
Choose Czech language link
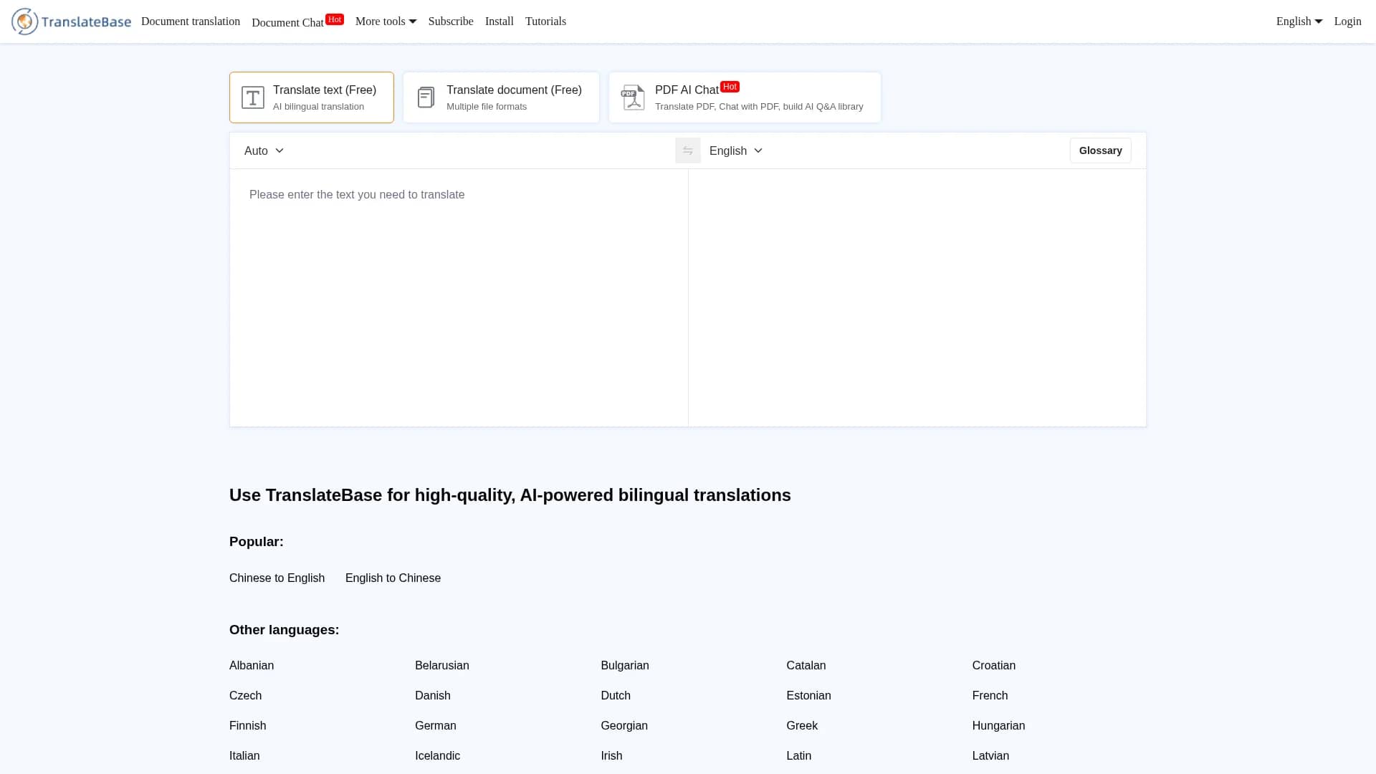[x=245, y=695]
